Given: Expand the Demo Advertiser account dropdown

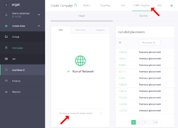Looking at the screenshot, I should pos(39,15).
